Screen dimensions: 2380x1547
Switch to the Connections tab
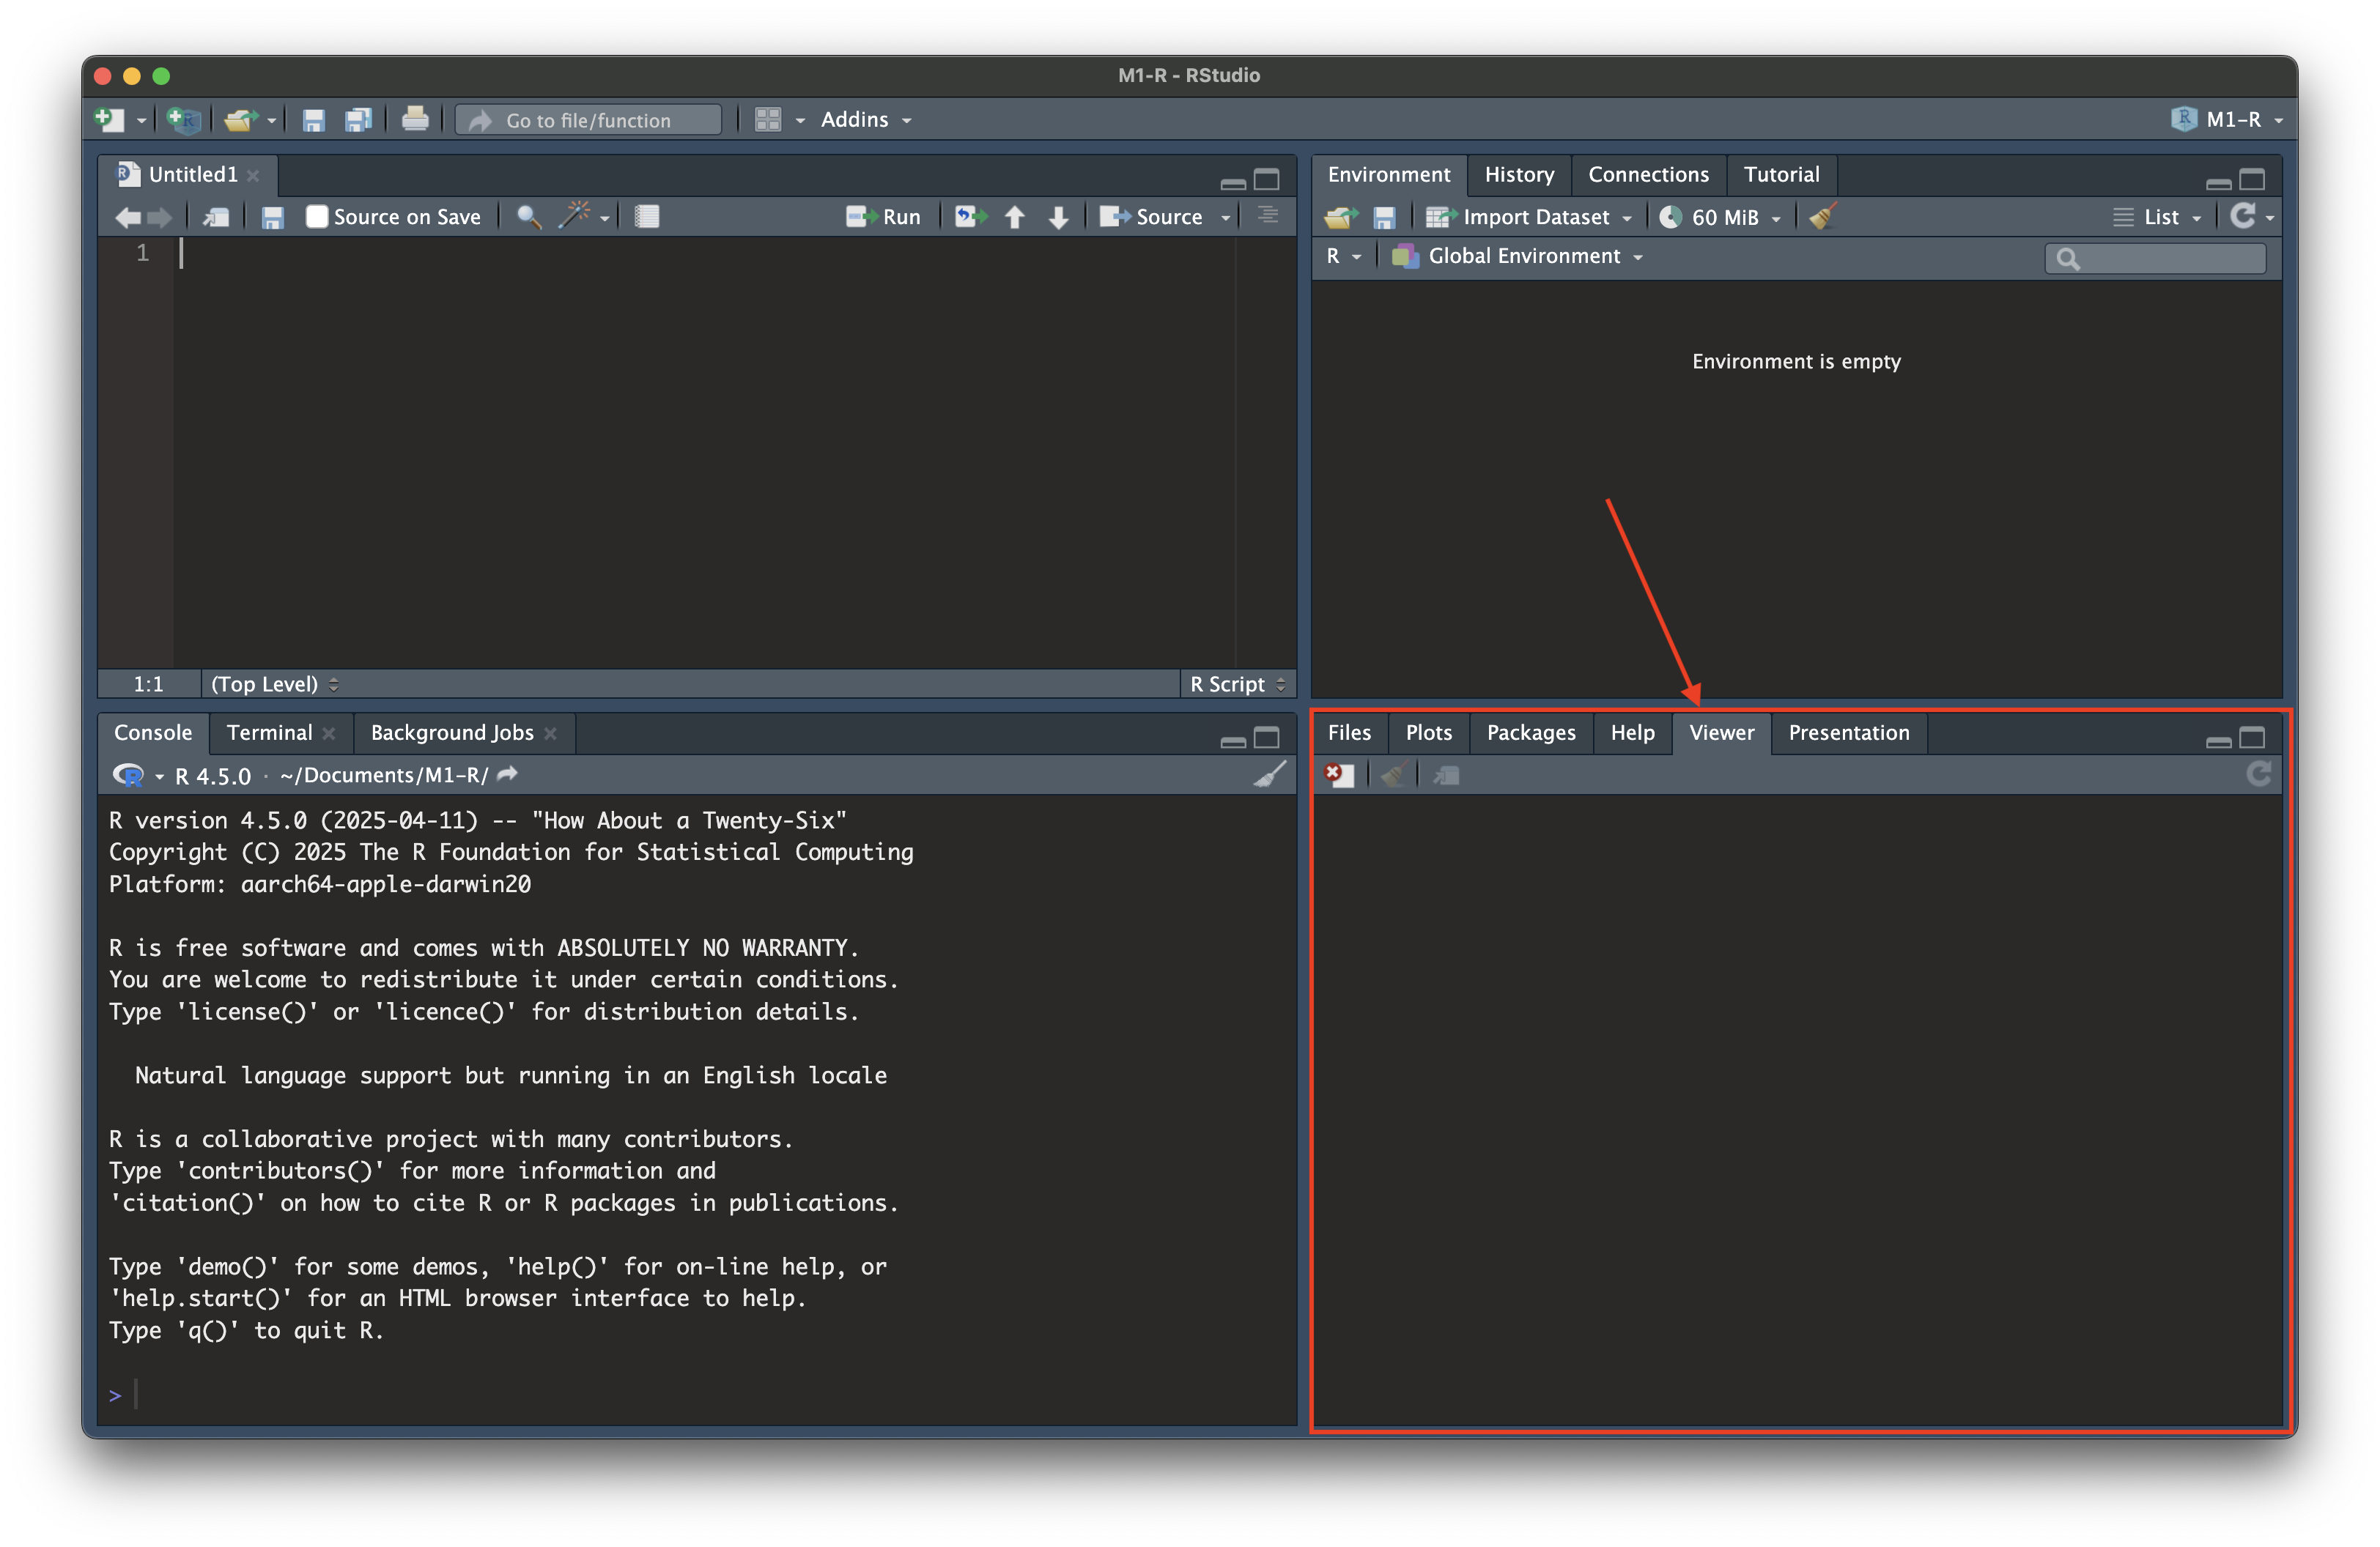point(1648,175)
